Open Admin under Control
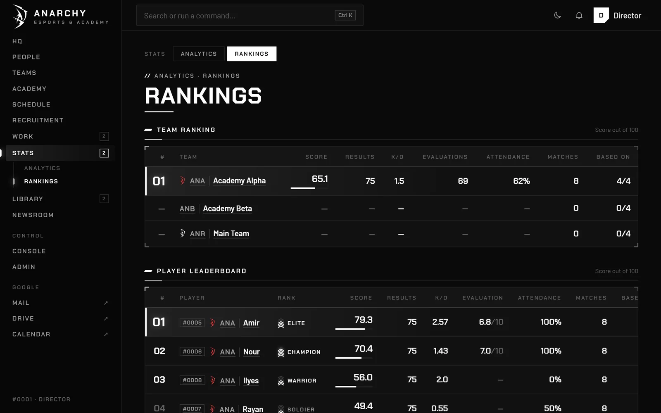The width and height of the screenshot is (661, 413). pyautogui.click(x=24, y=267)
